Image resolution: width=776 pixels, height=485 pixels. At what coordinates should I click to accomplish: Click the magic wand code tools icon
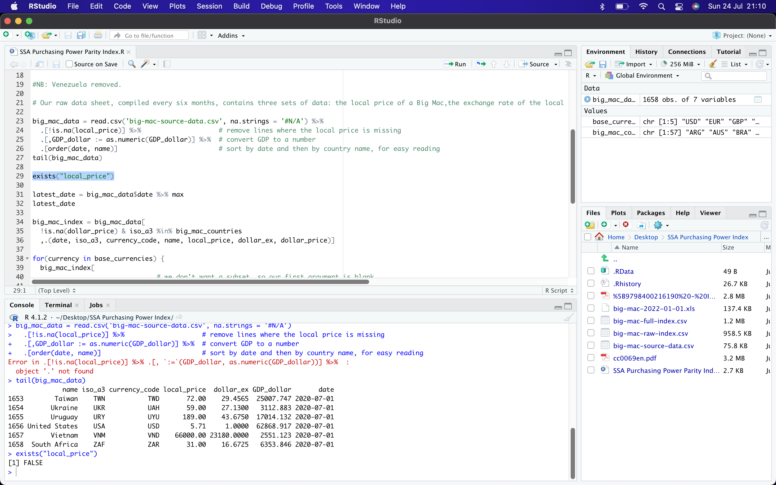coord(145,64)
